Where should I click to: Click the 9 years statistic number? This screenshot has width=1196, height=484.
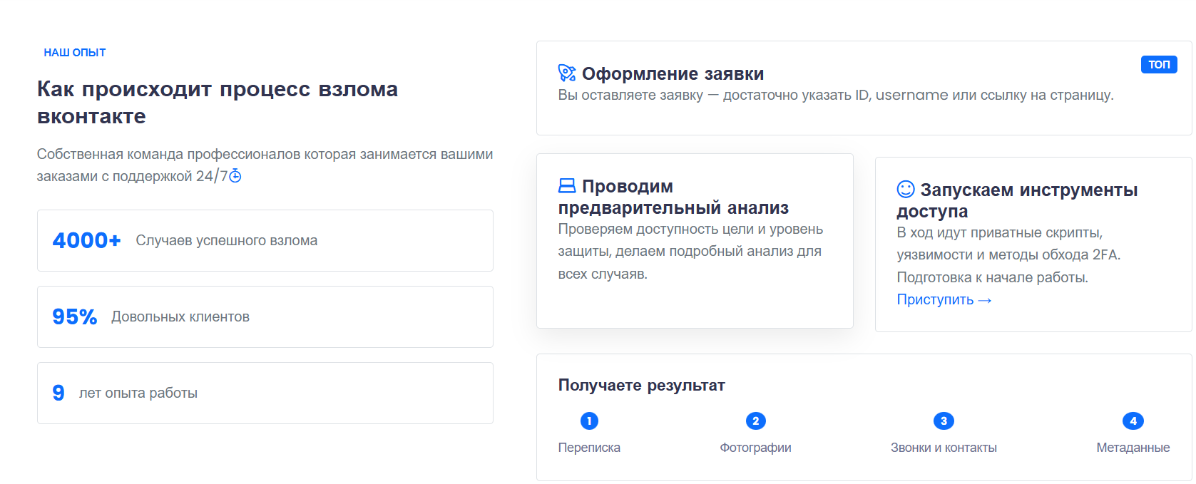58,393
